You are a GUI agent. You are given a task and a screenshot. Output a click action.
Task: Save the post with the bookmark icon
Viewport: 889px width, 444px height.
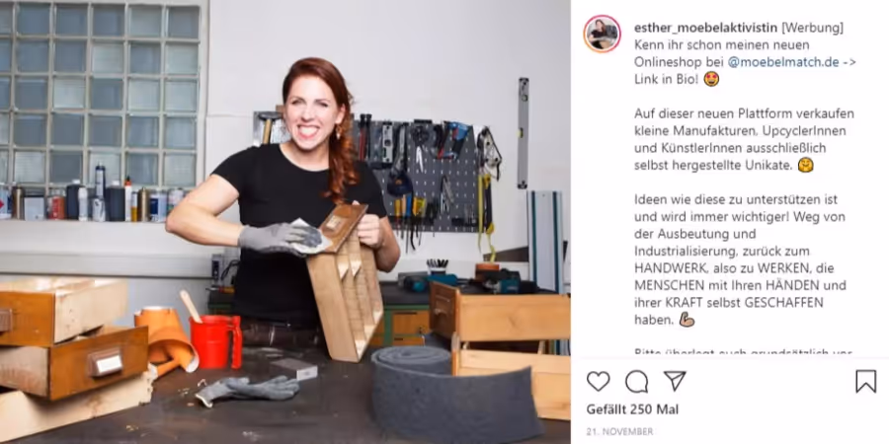click(x=865, y=381)
